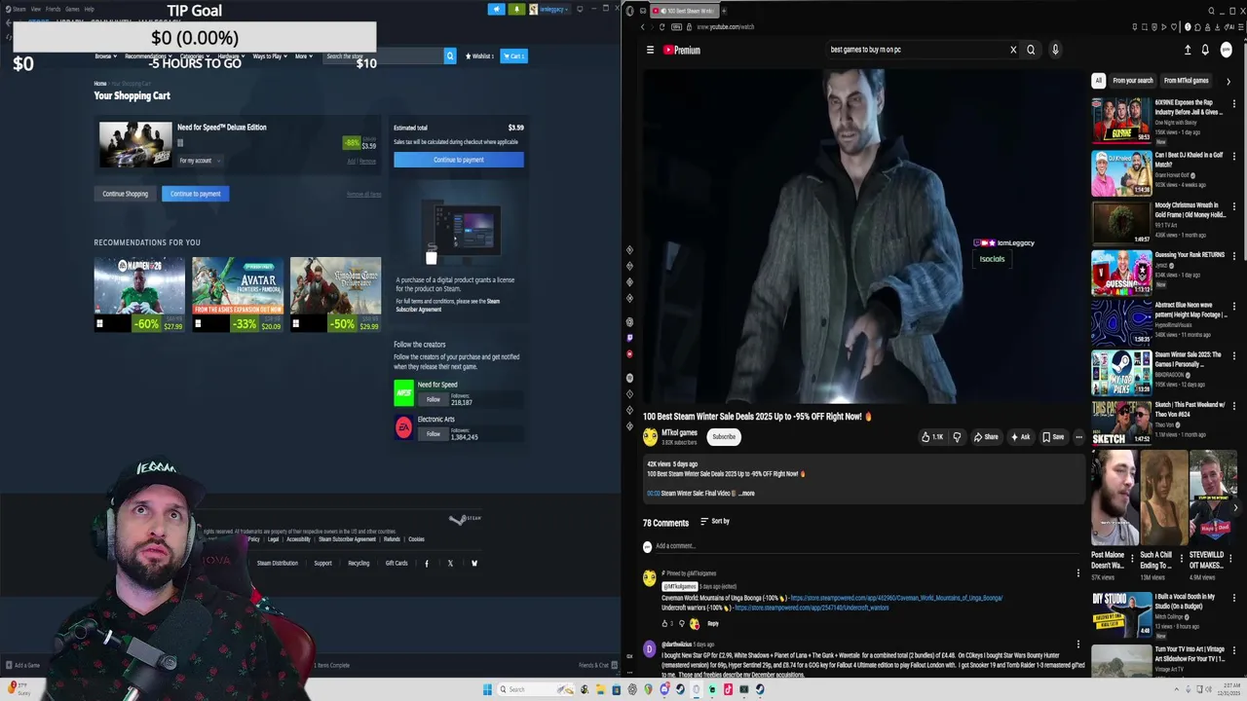
Task: Click the Windows Start button
Action: coord(487,689)
